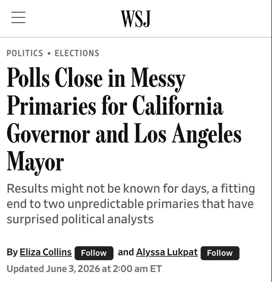Screen dimensions: 272x282
Task: Follow author Eliza Collins
Action: click(94, 253)
